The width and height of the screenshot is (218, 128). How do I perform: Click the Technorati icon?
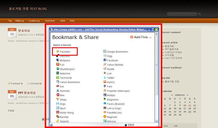coord(58,77)
